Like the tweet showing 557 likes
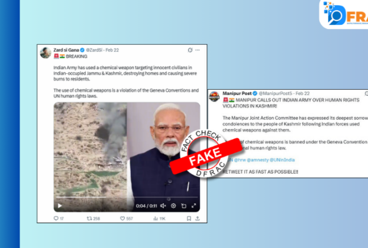 coord(127,218)
